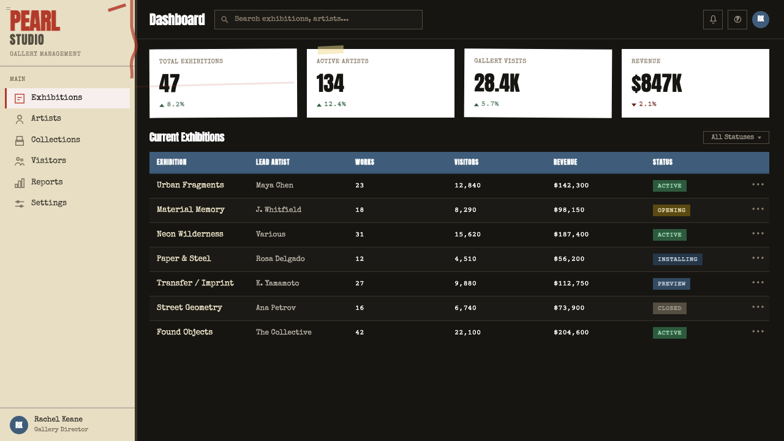The image size is (784, 441).
Task: Focus the Search exhibitions, artists field
Action: pyautogui.click(x=318, y=20)
